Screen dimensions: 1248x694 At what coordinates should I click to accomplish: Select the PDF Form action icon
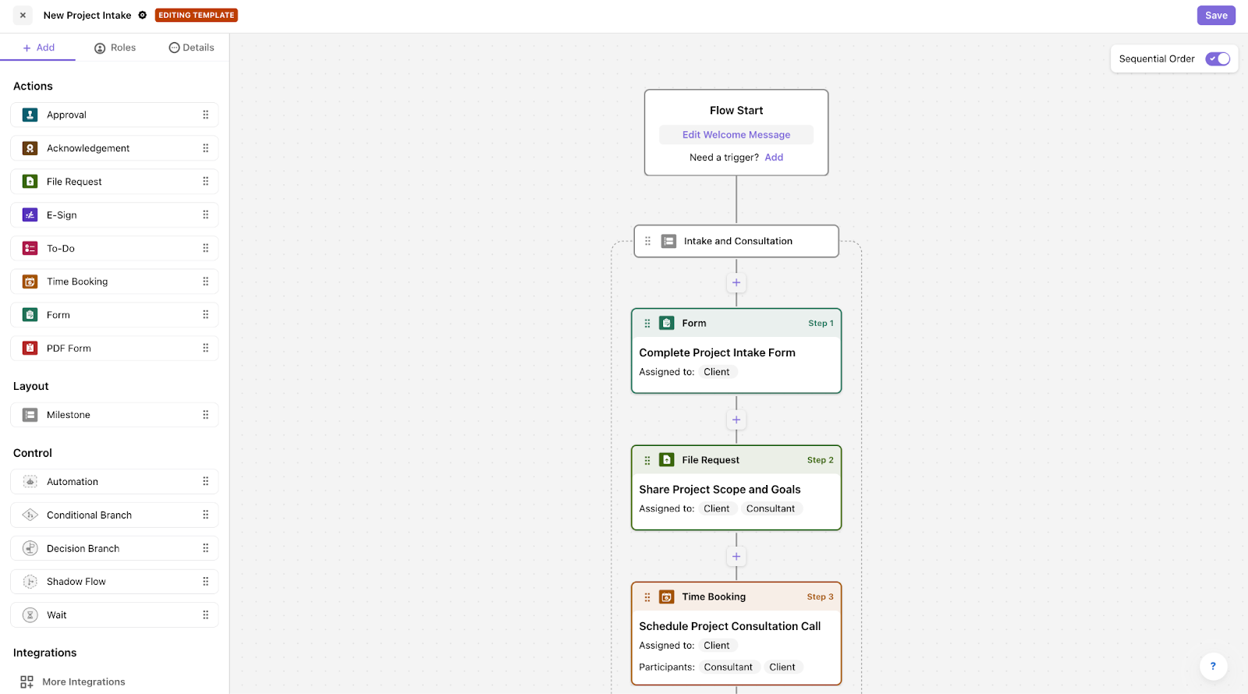(x=29, y=348)
